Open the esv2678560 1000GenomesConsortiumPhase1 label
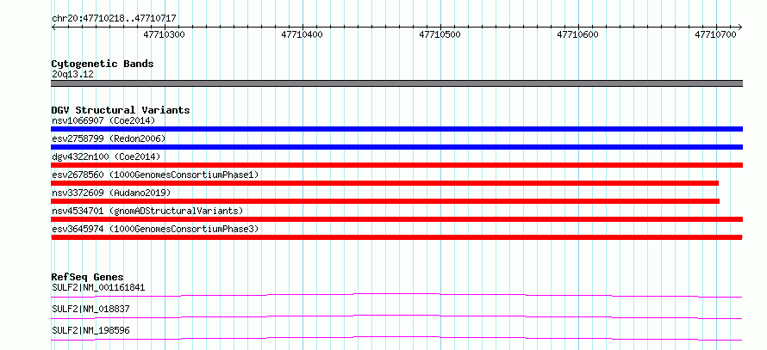767x350 pixels. (x=154, y=175)
